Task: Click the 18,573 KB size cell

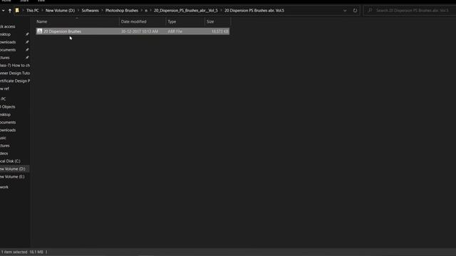Action: point(220,31)
